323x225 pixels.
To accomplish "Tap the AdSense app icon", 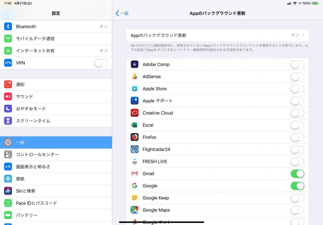I will pyautogui.click(x=135, y=77).
